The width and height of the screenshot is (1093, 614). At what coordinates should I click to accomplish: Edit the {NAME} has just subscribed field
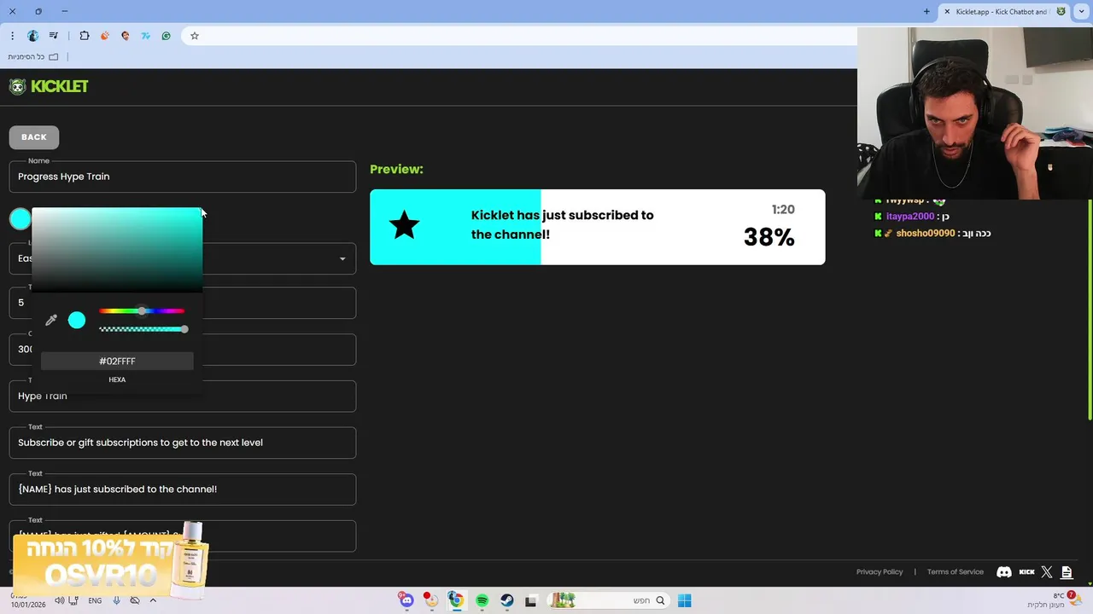coord(183,489)
